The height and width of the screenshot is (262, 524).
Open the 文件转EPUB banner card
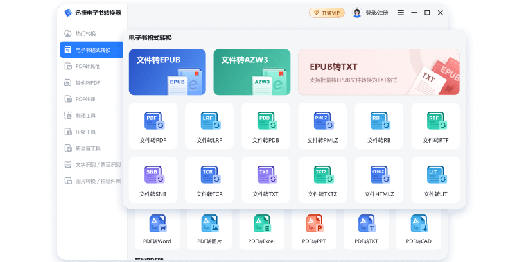coord(167,72)
